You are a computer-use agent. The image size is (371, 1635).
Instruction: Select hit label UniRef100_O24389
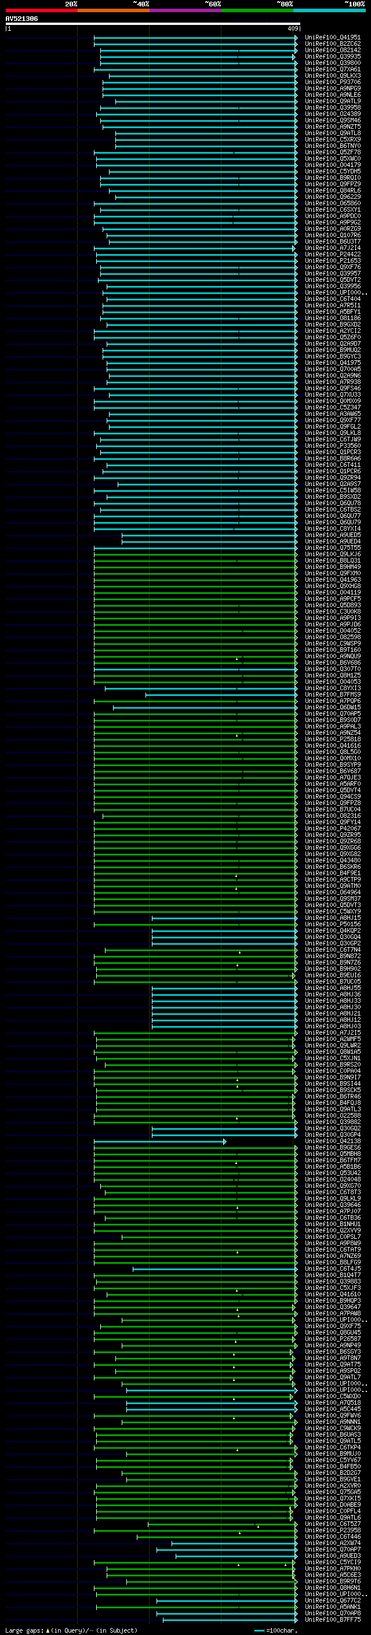332,114
